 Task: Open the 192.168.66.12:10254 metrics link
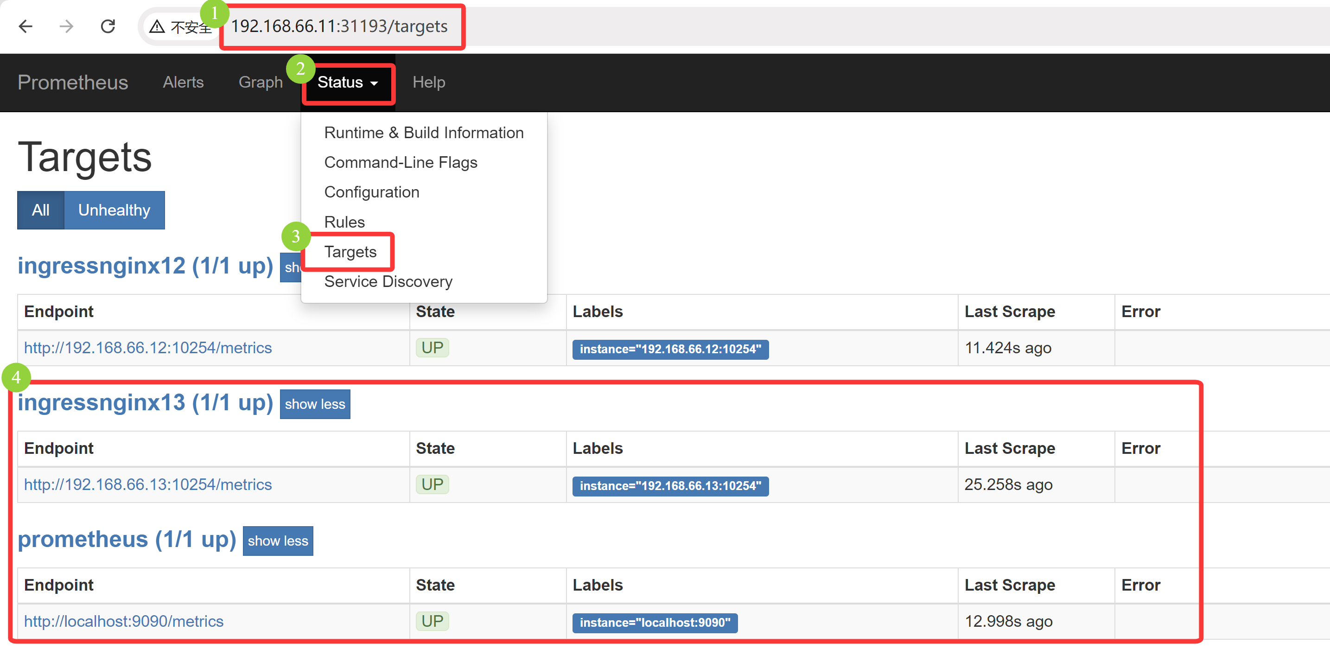tap(148, 348)
